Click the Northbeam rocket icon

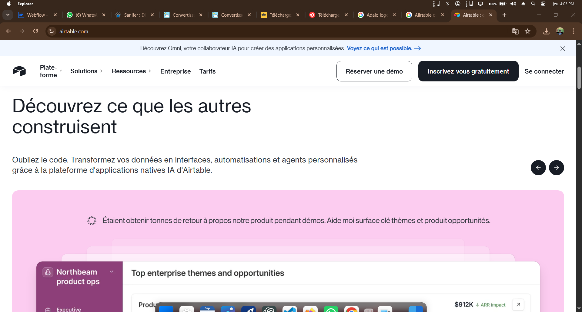point(48,272)
